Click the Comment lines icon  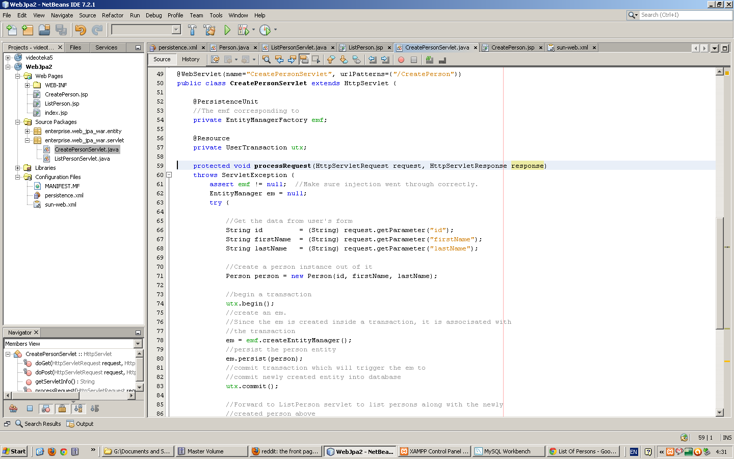click(x=430, y=60)
